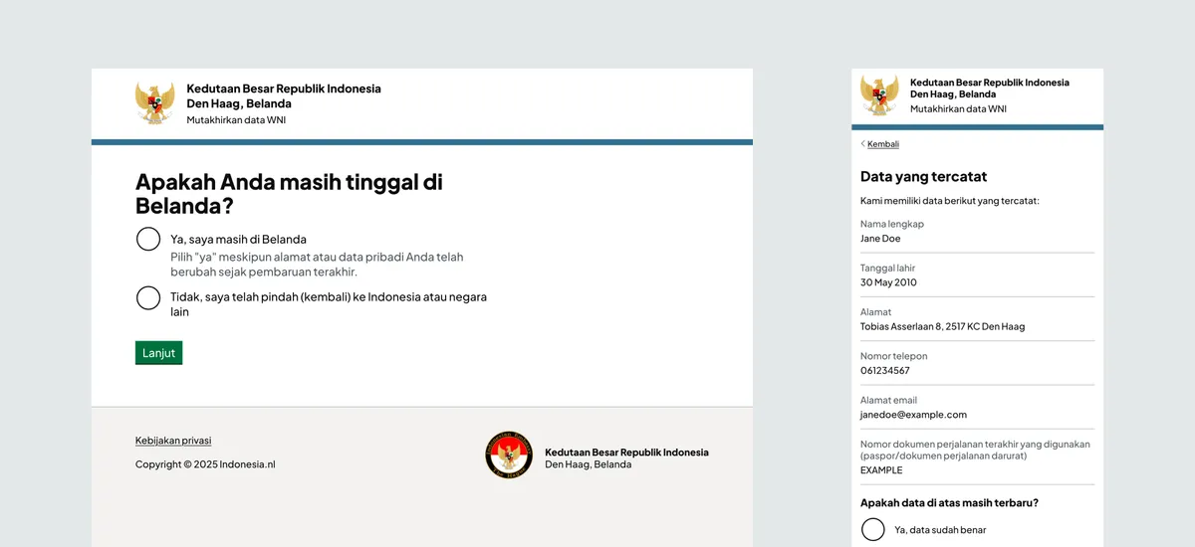1195x547 pixels.
Task: Select "Ya, saya masih di Belanda" radio
Action: click(x=148, y=239)
